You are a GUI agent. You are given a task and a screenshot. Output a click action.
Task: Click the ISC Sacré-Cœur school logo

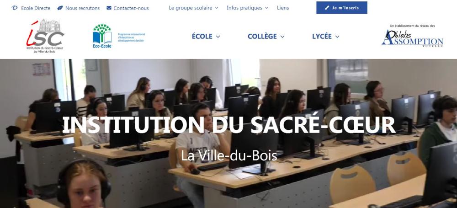45,36
